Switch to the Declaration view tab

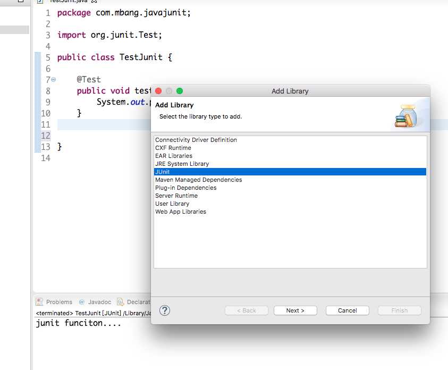[139, 302]
